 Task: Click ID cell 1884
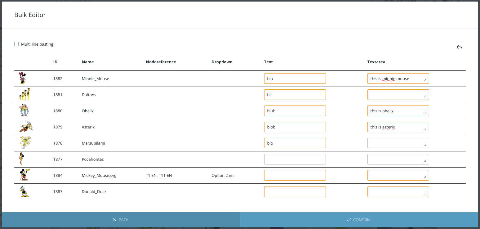coord(58,175)
